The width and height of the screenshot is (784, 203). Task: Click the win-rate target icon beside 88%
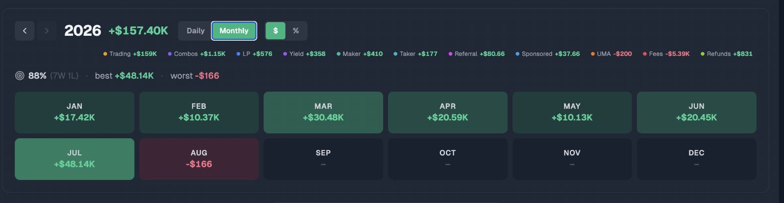(x=20, y=76)
